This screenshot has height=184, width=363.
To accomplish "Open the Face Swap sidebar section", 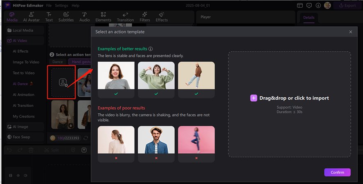I will coord(25,137).
